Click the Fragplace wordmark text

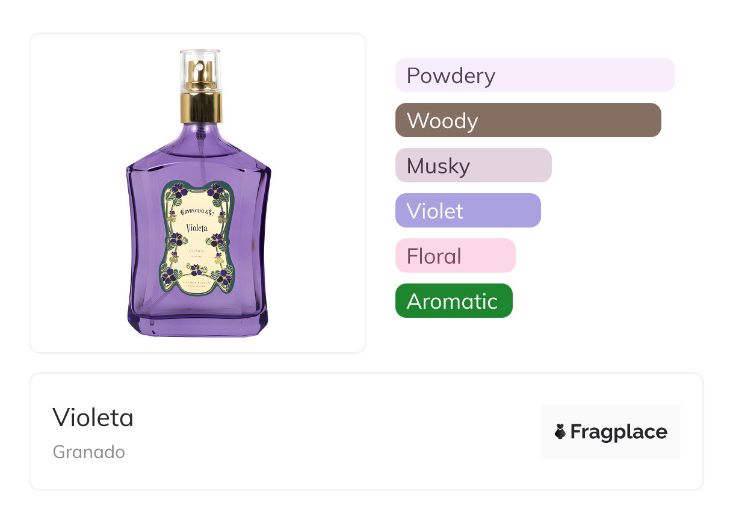coord(619,432)
